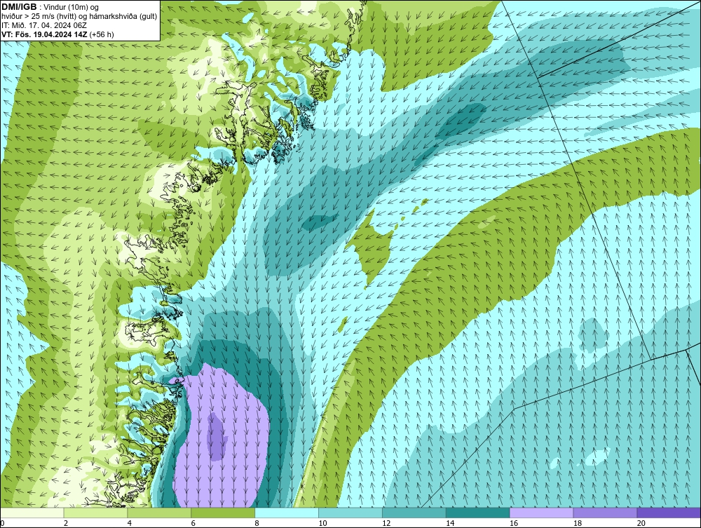Click the 'hviður > 25 m/s (hvítt)' text line

coord(79,17)
